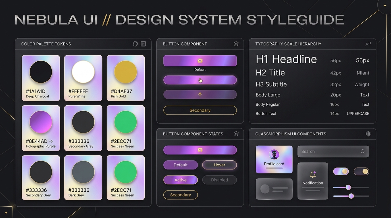Click the lower slider's thumb in Glassmorphism panel
This screenshot has width=391, height=218.
pos(351,196)
